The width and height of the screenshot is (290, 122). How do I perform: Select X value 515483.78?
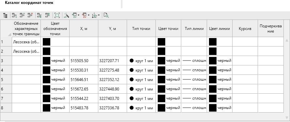coord(79,108)
